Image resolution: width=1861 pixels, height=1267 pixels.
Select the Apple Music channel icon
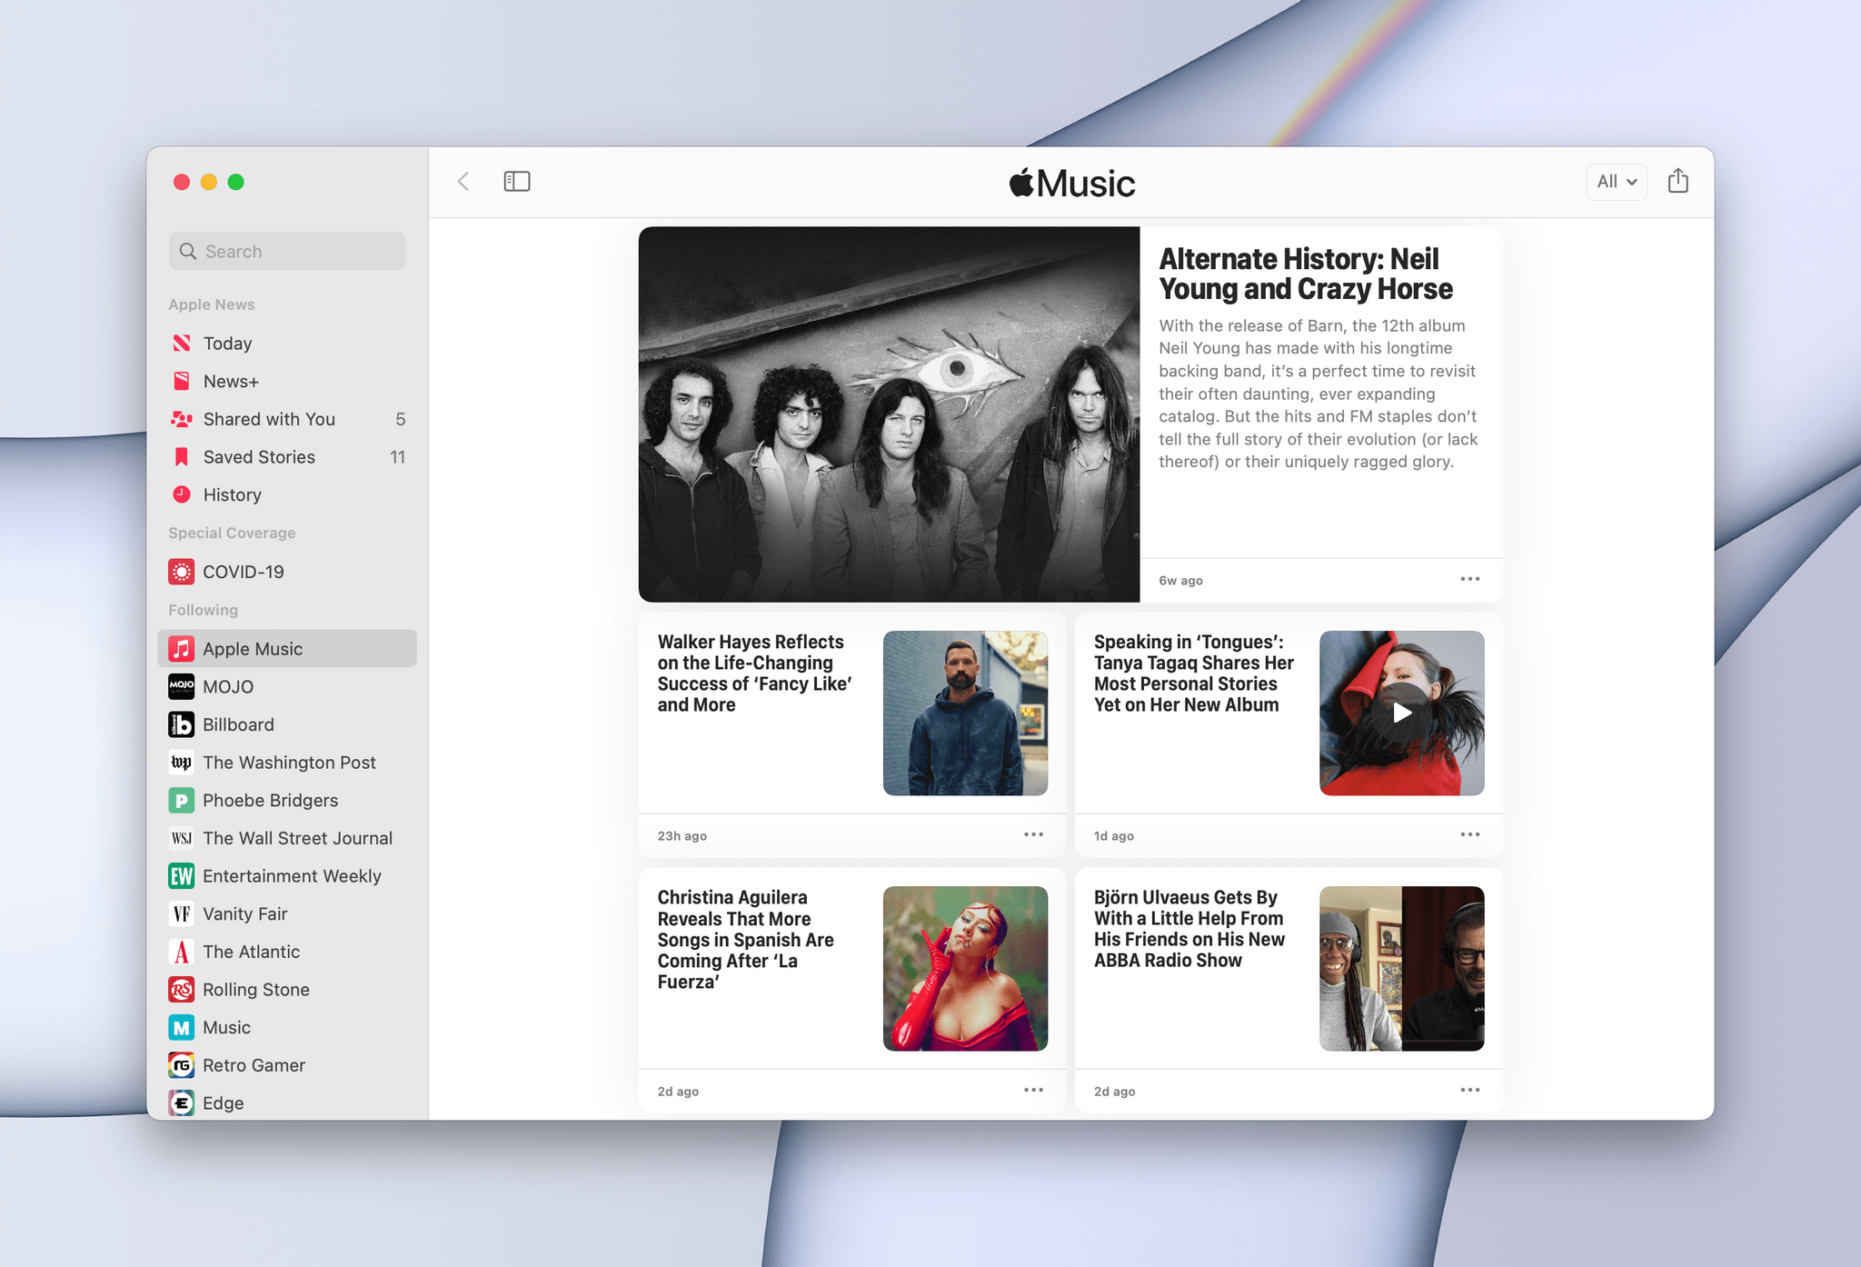click(x=182, y=649)
